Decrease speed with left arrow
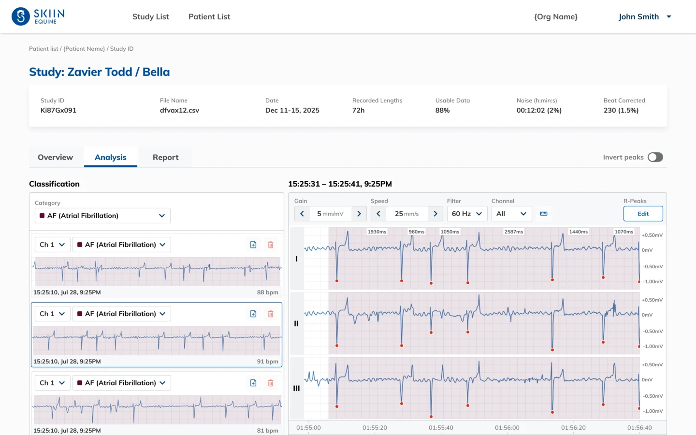This screenshot has width=696, height=435. (378, 214)
